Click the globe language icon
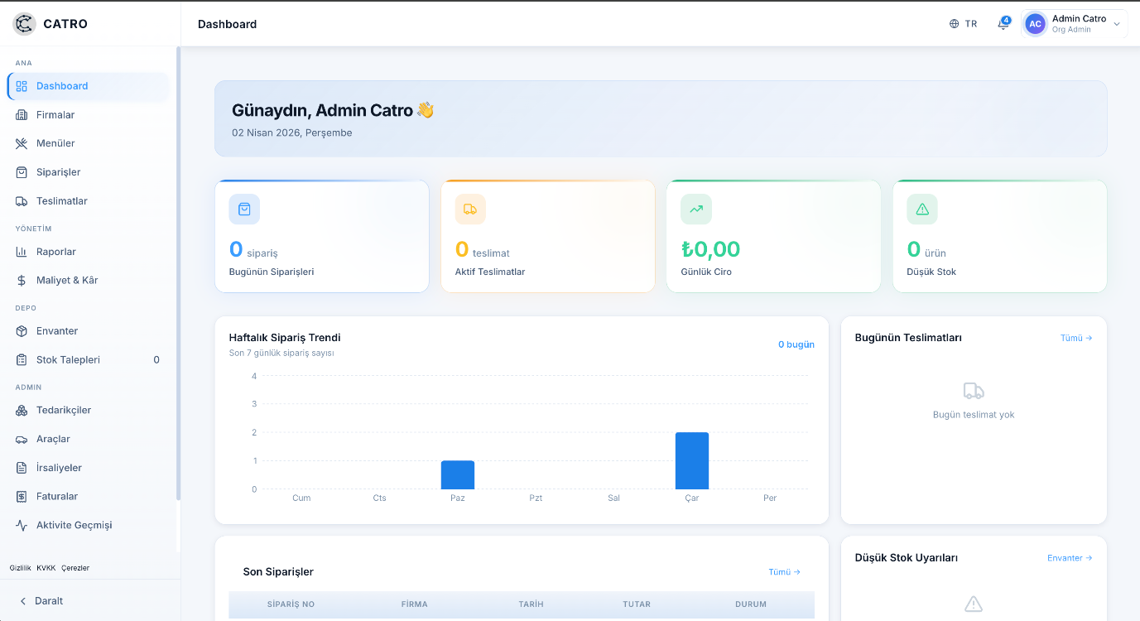Screen dimensions: 1140x621 click(954, 24)
